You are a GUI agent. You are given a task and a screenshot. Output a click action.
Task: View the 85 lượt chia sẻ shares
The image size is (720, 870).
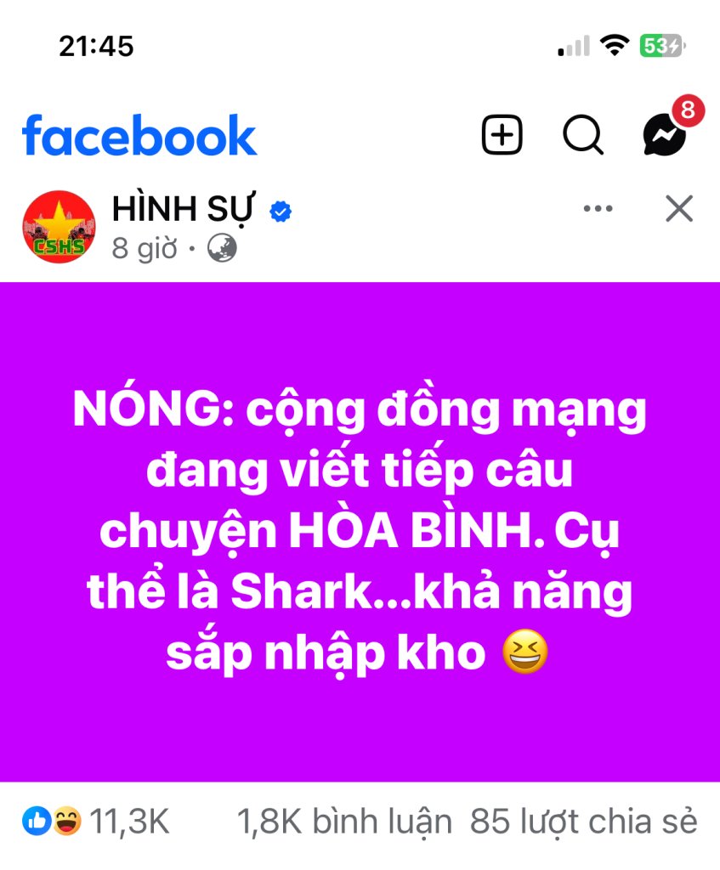(583, 822)
